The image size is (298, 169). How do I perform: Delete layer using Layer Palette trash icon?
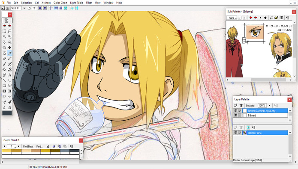pyautogui.click(x=241, y=105)
